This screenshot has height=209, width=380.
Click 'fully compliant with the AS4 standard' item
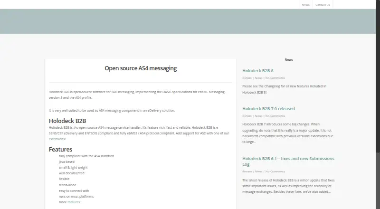click(86, 156)
